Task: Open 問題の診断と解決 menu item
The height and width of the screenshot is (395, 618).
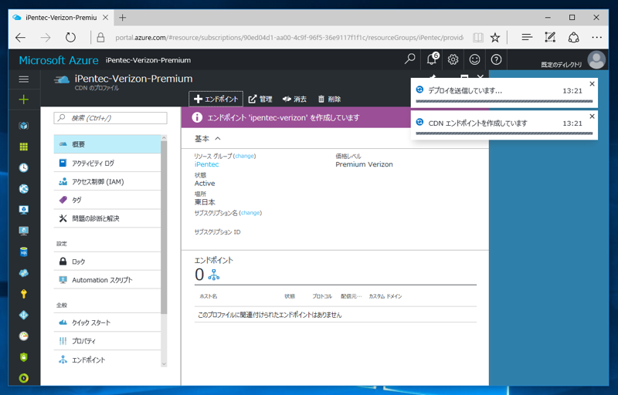Action: pyautogui.click(x=107, y=218)
